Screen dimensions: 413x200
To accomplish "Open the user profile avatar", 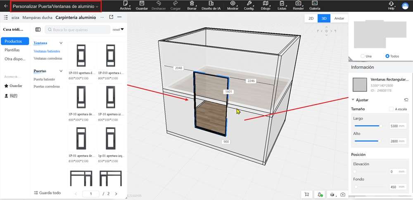I will tap(405, 6).
